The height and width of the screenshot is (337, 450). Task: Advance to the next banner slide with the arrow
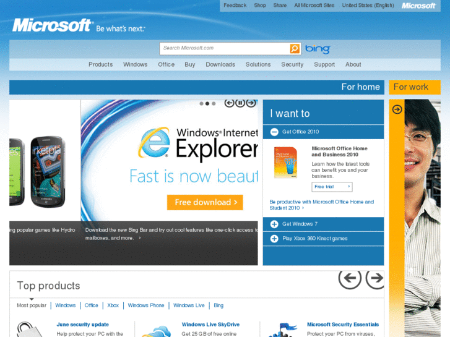pos(251,103)
